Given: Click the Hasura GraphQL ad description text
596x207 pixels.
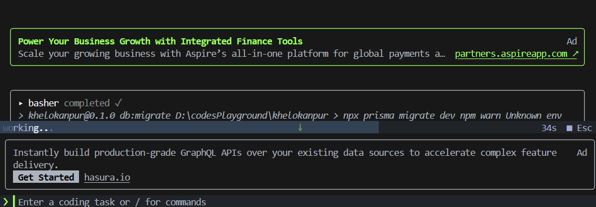Looking at the screenshot, I should coord(284,159).
